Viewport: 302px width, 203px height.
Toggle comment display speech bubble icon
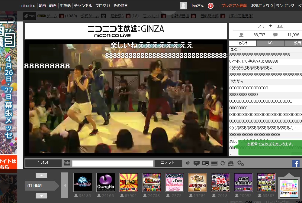pyautogui.click(x=197, y=163)
